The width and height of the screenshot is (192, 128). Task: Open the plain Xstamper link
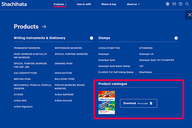pyautogui.click(x=103, y=54)
